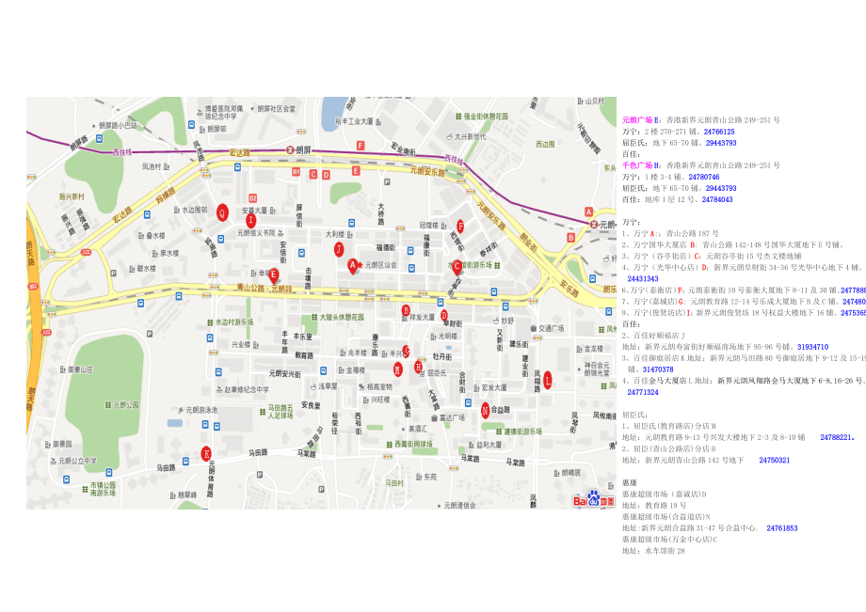Click the magenta 千色广场 heading
The height and width of the screenshot is (612, 866).
(640, 165)
